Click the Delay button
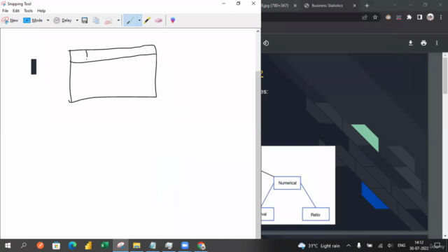The height and width of the screenshot is (252, 448). (x=62, y=20)
